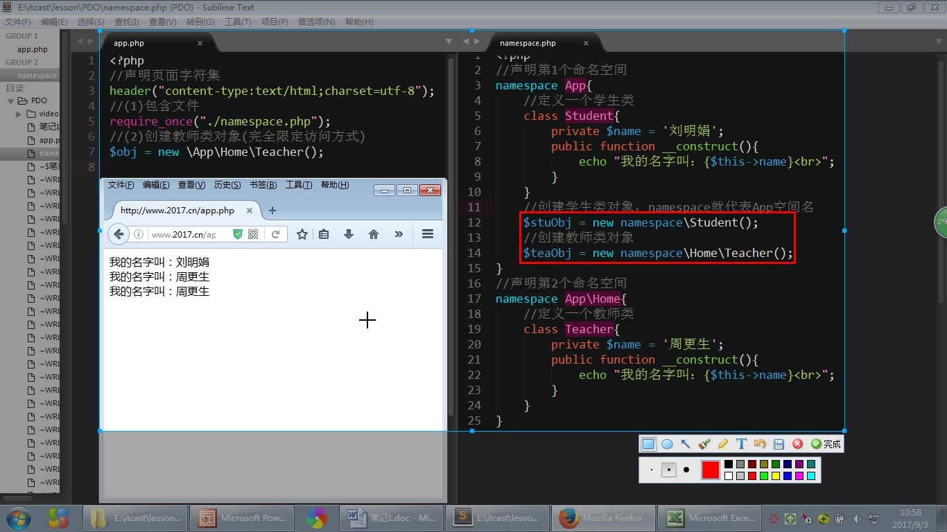Click the large current red color box

(710, 470)
